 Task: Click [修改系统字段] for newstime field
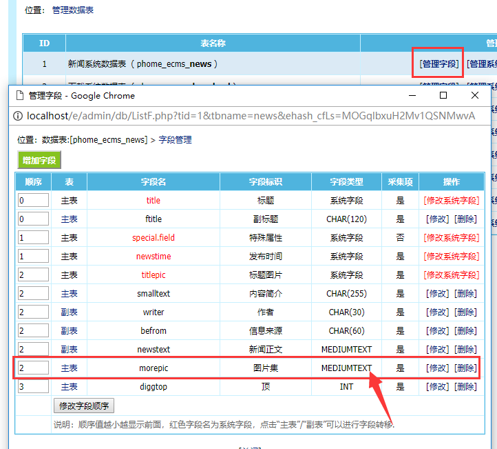tap(452, 257)
